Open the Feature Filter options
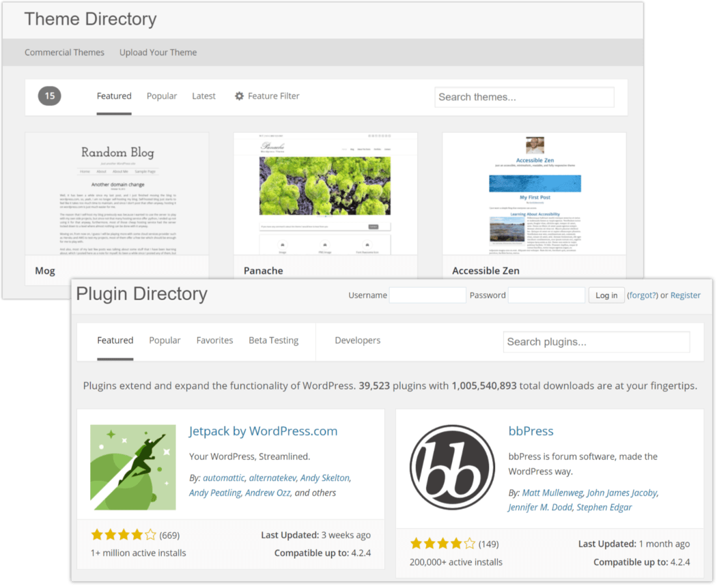 click(266, 96)
